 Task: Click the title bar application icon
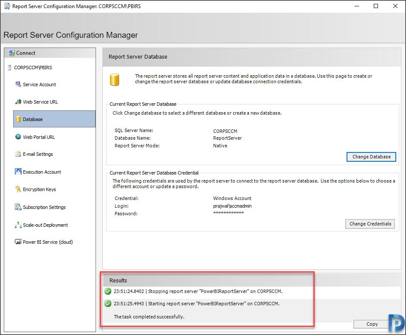pos(7,6)
